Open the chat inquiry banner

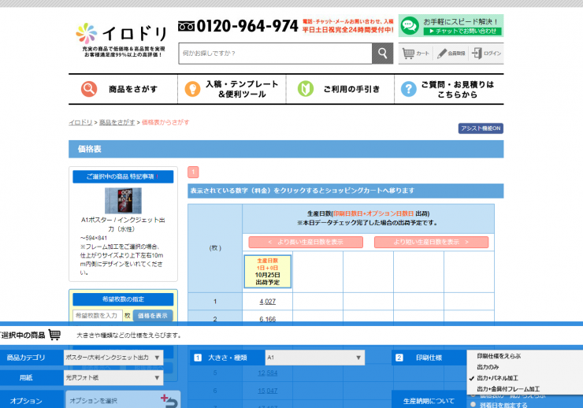451,26
